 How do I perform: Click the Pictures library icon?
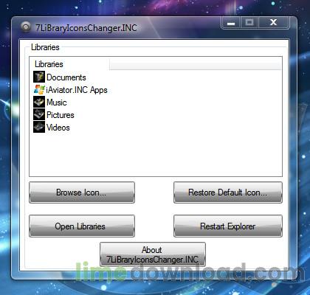pos(39,114)
